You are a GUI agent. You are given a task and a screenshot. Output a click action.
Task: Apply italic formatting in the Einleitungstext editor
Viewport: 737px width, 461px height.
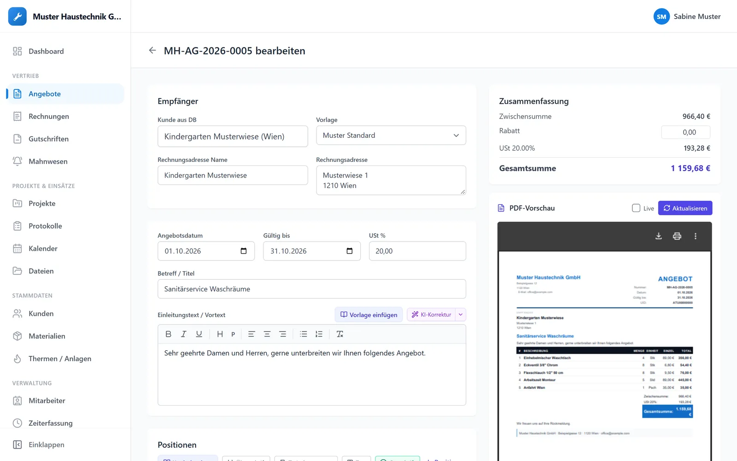pos(183,334)
